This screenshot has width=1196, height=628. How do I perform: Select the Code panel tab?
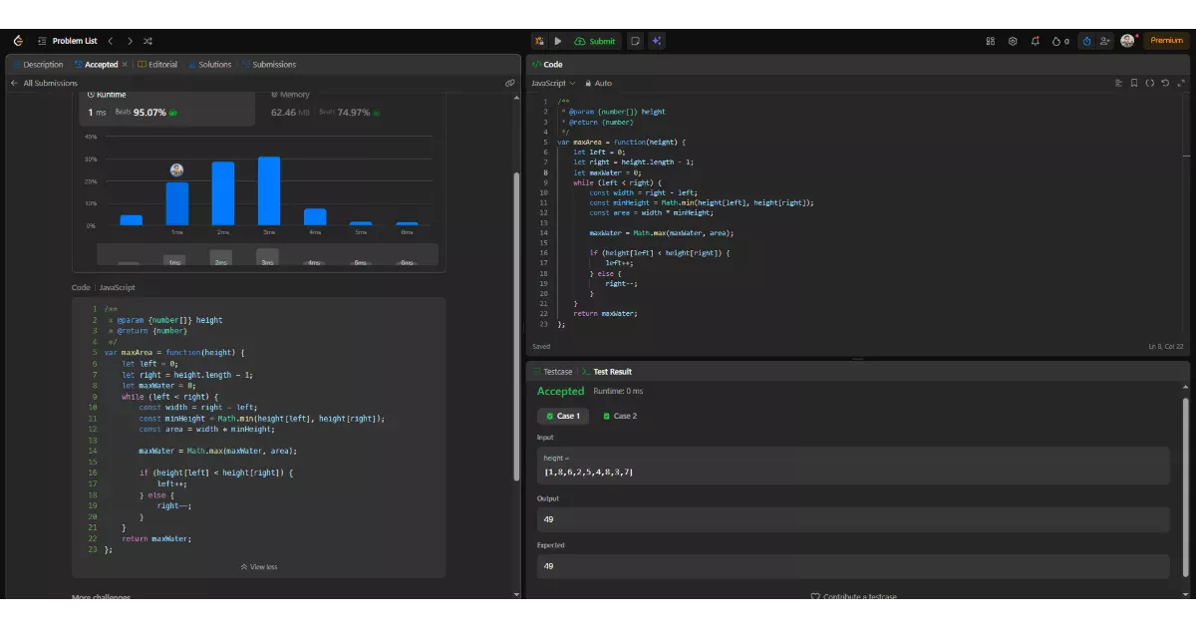547,65
